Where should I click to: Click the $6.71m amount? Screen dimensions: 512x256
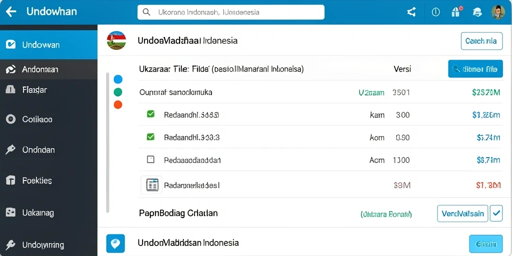click(x=488, y=160)
